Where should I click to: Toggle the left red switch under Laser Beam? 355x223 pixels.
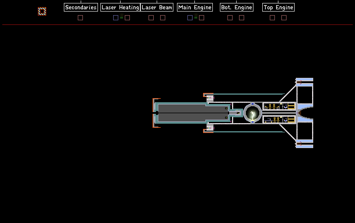[x=151, y=17]
